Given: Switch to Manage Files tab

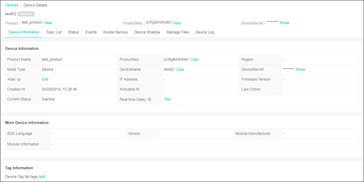Looking at the screenshot, I should (x=178, y=32).
